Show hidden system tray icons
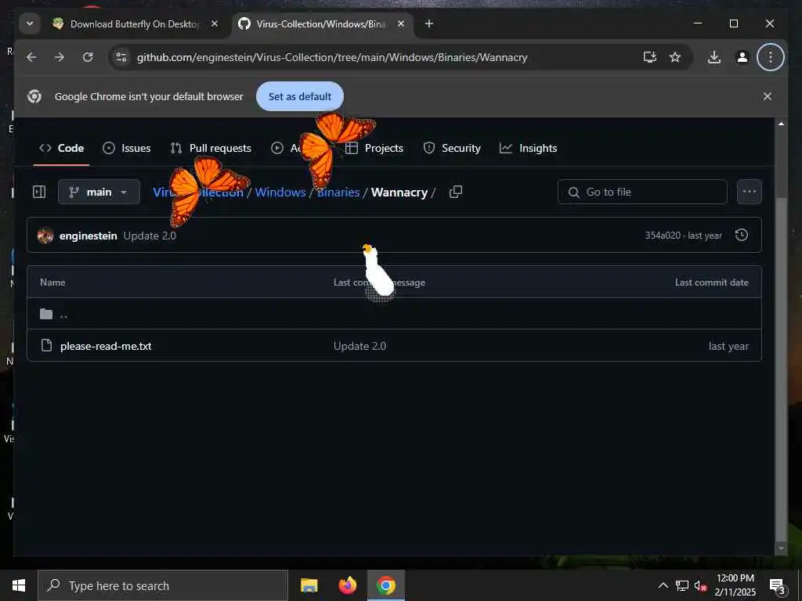The image size is (802, 601). (663, 585)
